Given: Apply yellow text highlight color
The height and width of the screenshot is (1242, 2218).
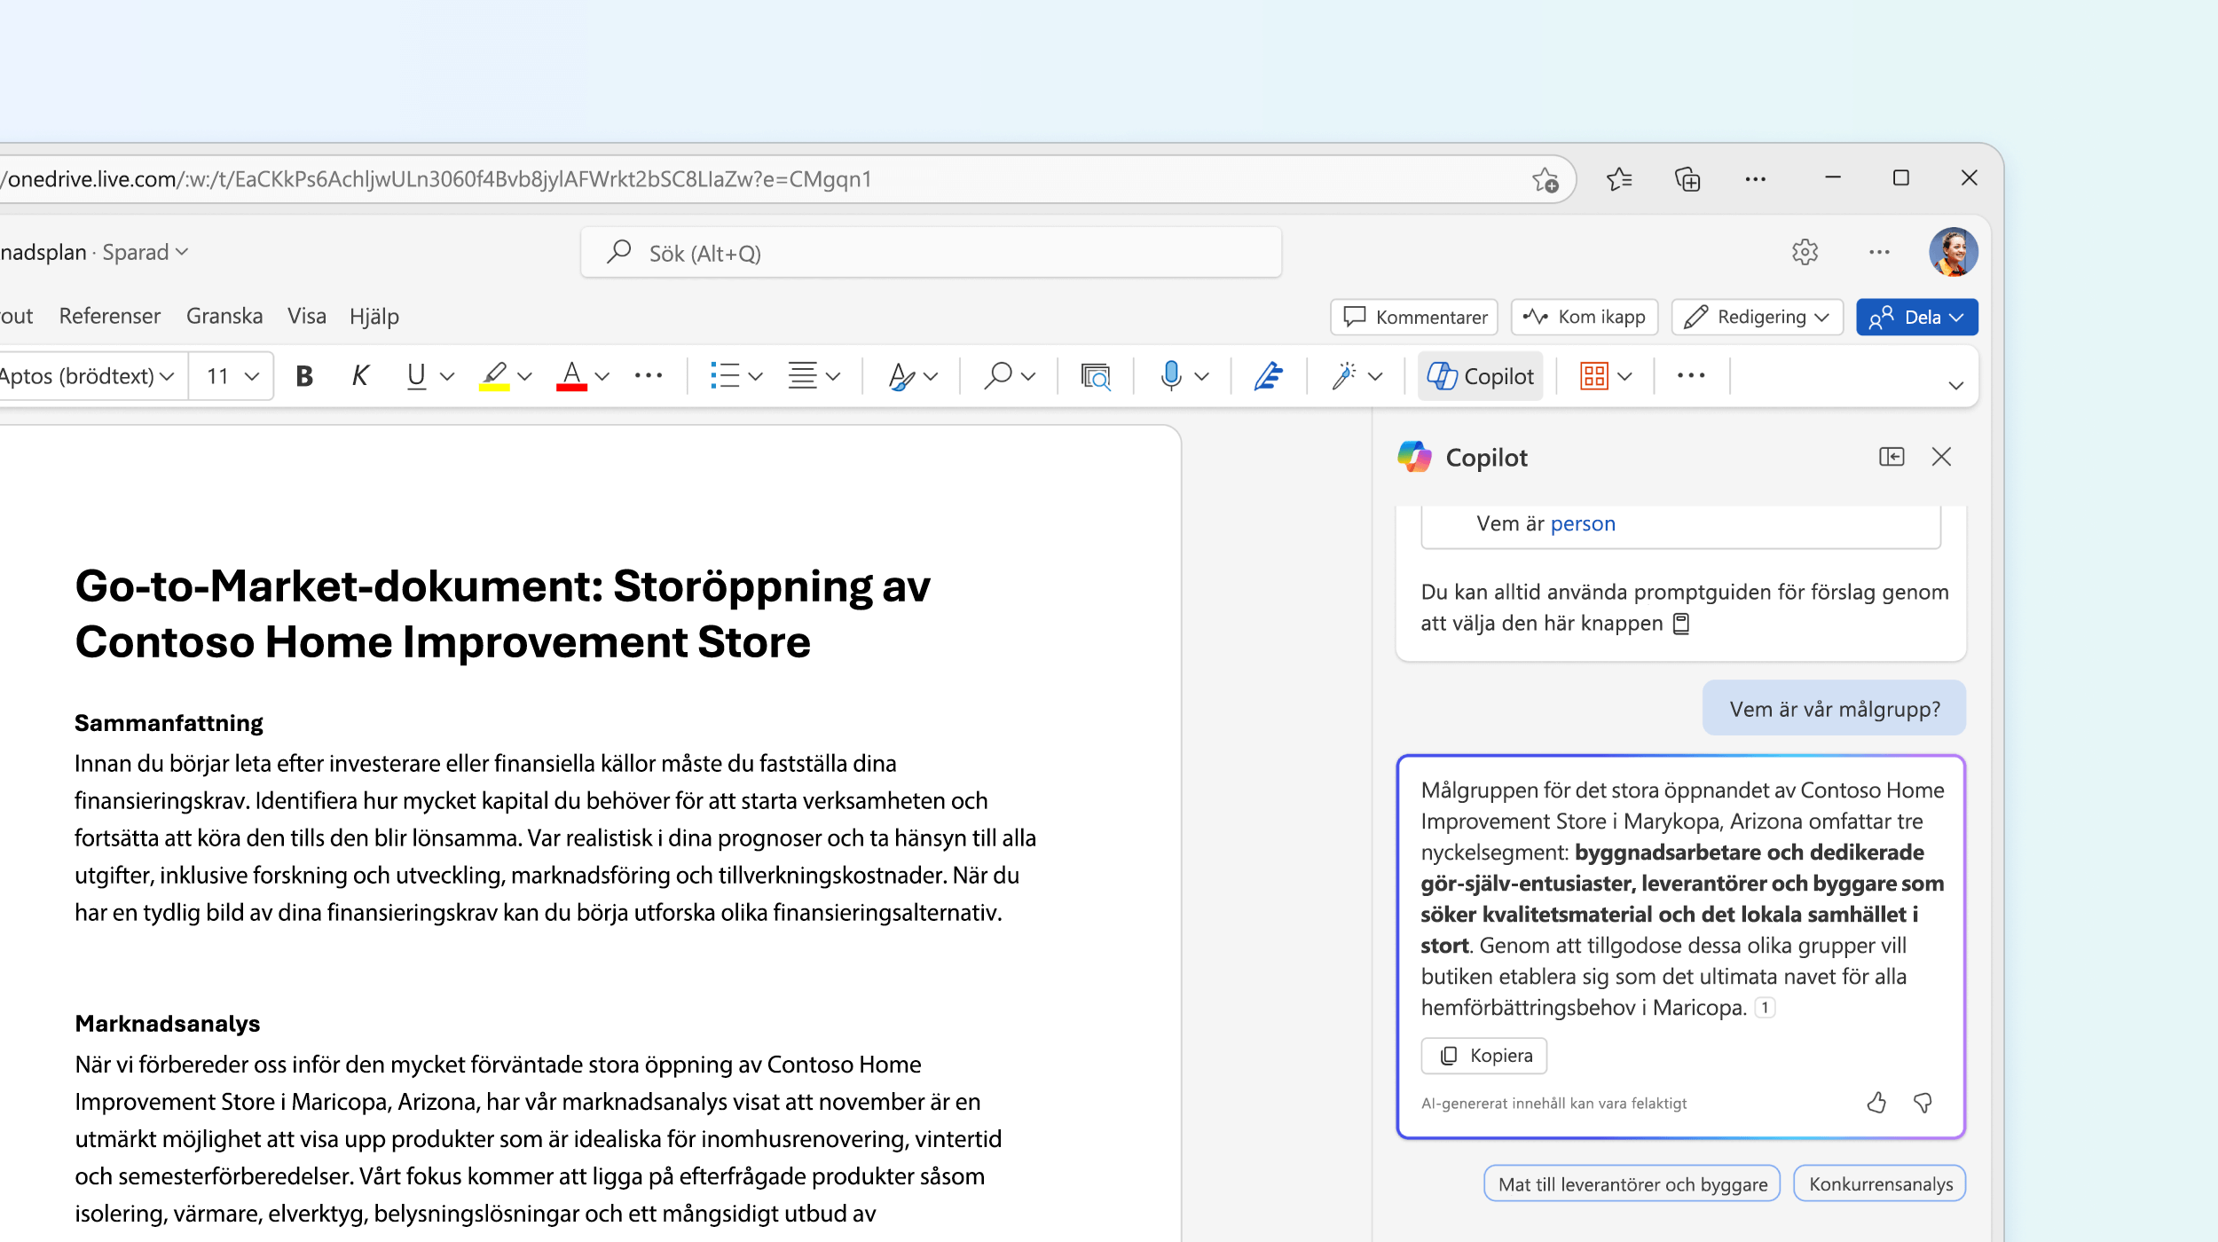Looking at the screenshot, I should 495,376.
